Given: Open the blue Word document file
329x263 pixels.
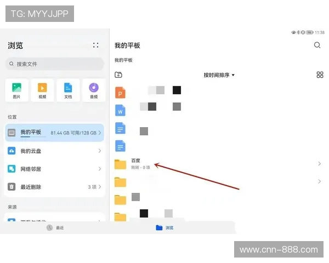Looking at the screenshot, I should [120, 110].
